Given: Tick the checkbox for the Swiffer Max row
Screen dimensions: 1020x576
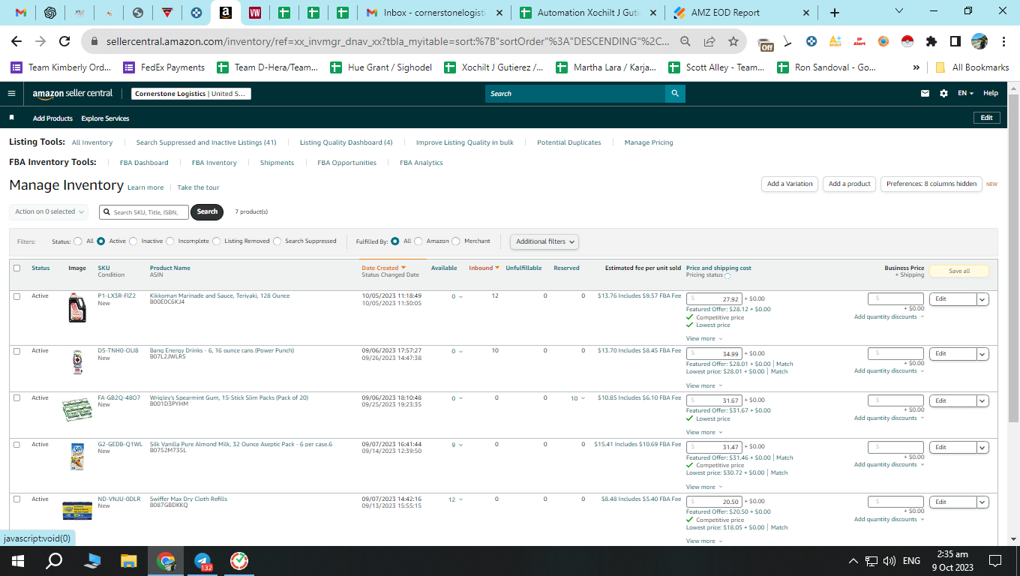Looking at the screenshot, I should pos(16,499).
